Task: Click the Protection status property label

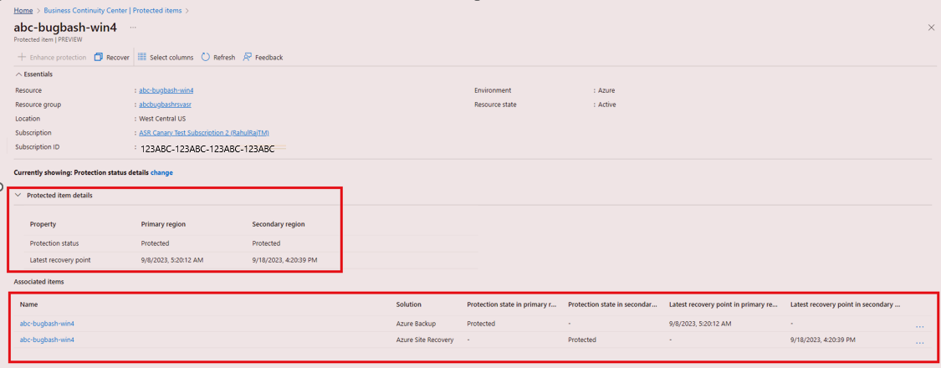Action: (54, 243)
